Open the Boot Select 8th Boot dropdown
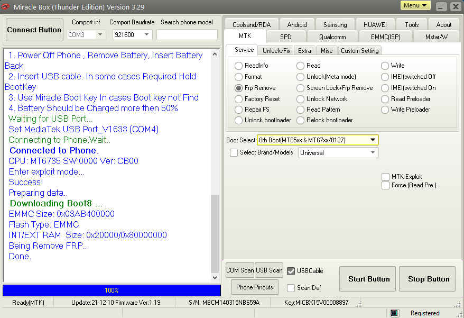 (373, 140)
